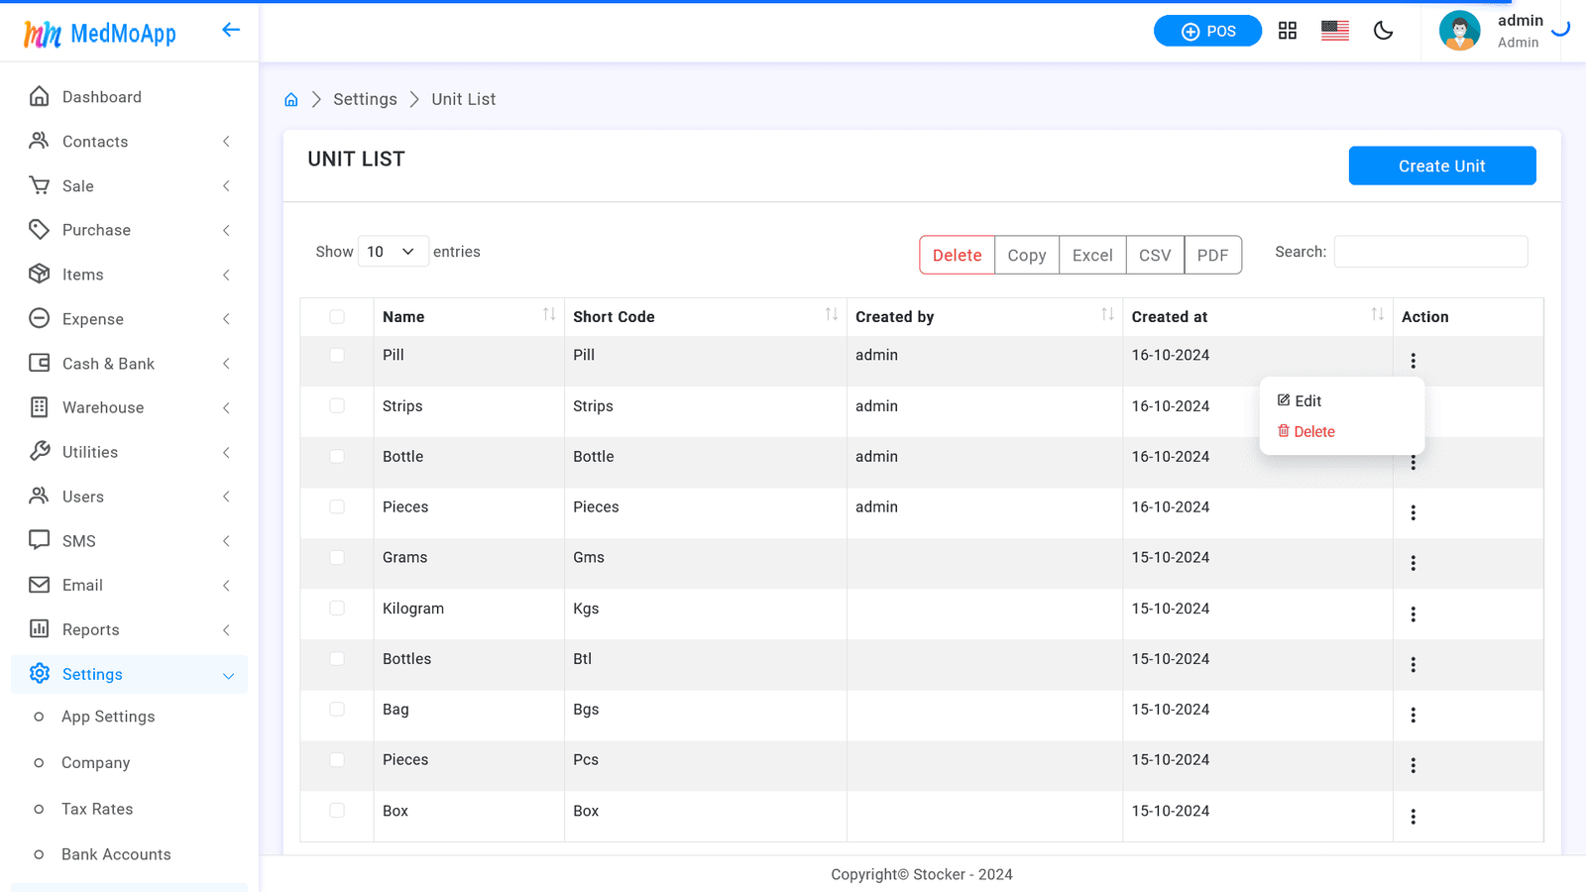
Task: Expand the Sale sidebar menu
Action: coord(129,186)
